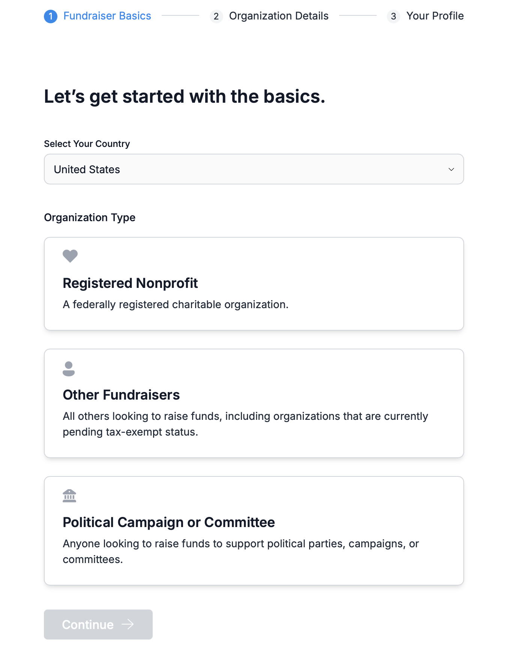
Task: Click the arrow icon on Continue button
Action: click(128, 624)
